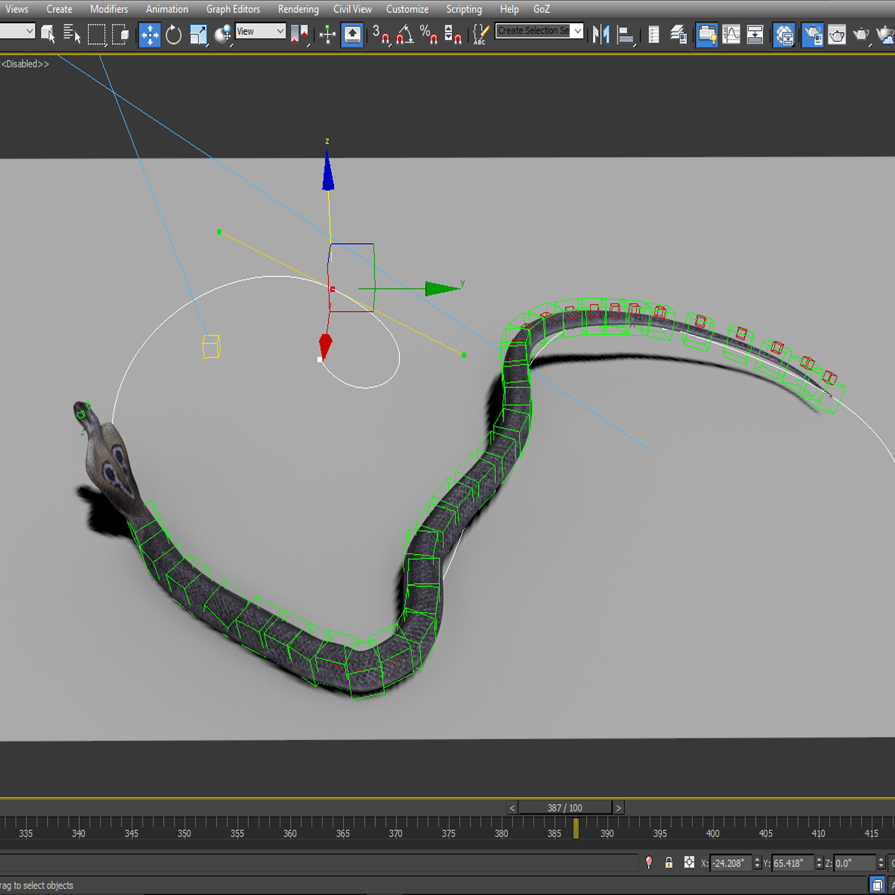Activate the Select and Move tool
Viewport: 895px width, 895px height.
click(x=149, y=34)
